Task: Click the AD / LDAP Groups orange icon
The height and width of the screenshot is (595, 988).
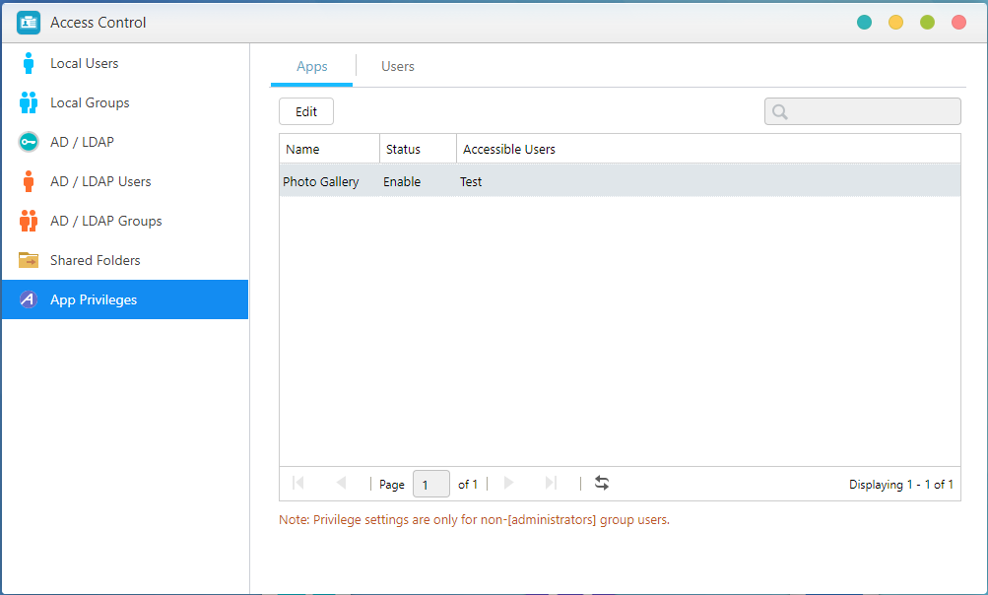Action: [29, 221]
